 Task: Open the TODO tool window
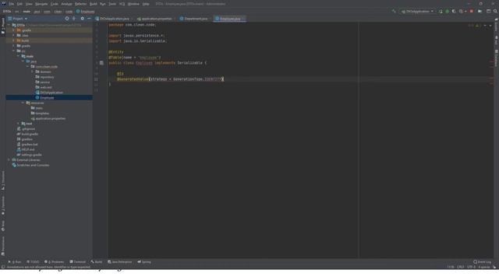pos(33,262)
